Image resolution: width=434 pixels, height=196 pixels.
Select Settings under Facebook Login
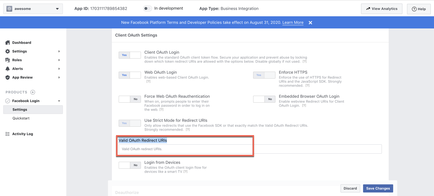[x=33, y=110]
